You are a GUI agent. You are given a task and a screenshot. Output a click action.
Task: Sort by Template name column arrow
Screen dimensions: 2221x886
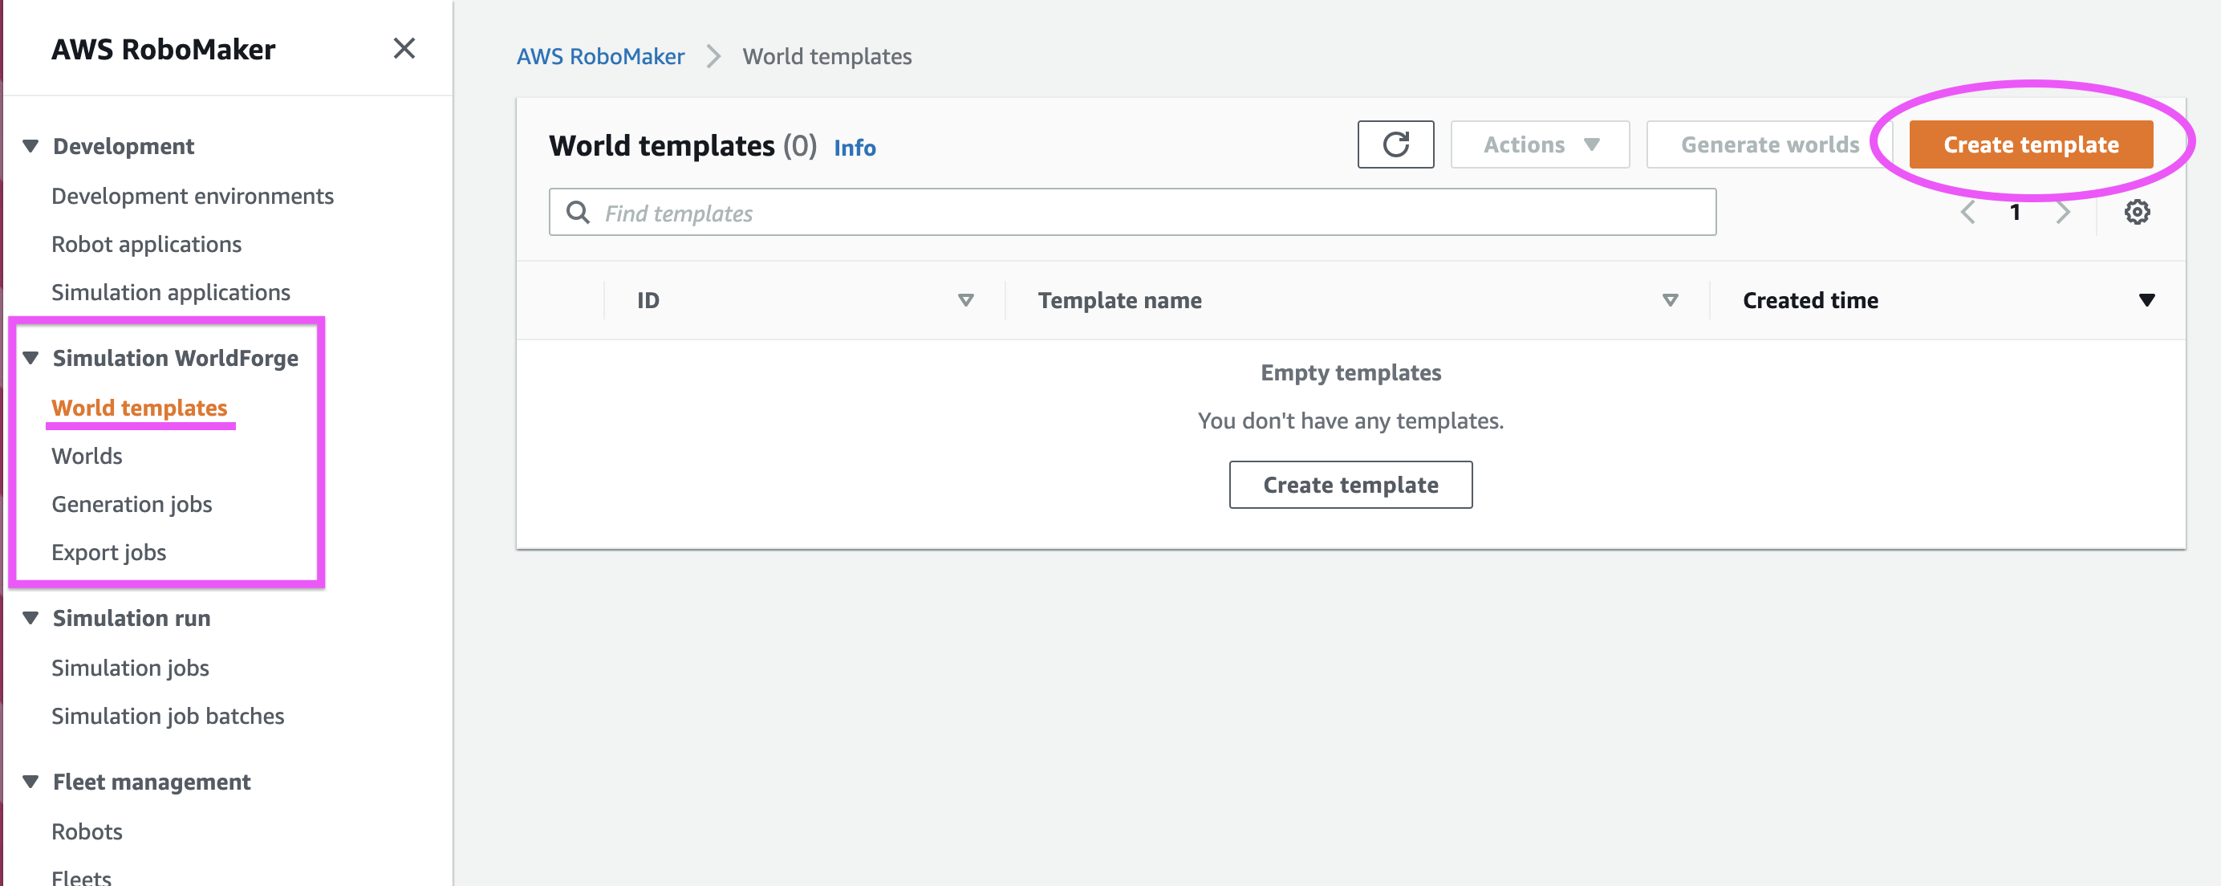coord(1670,300)
